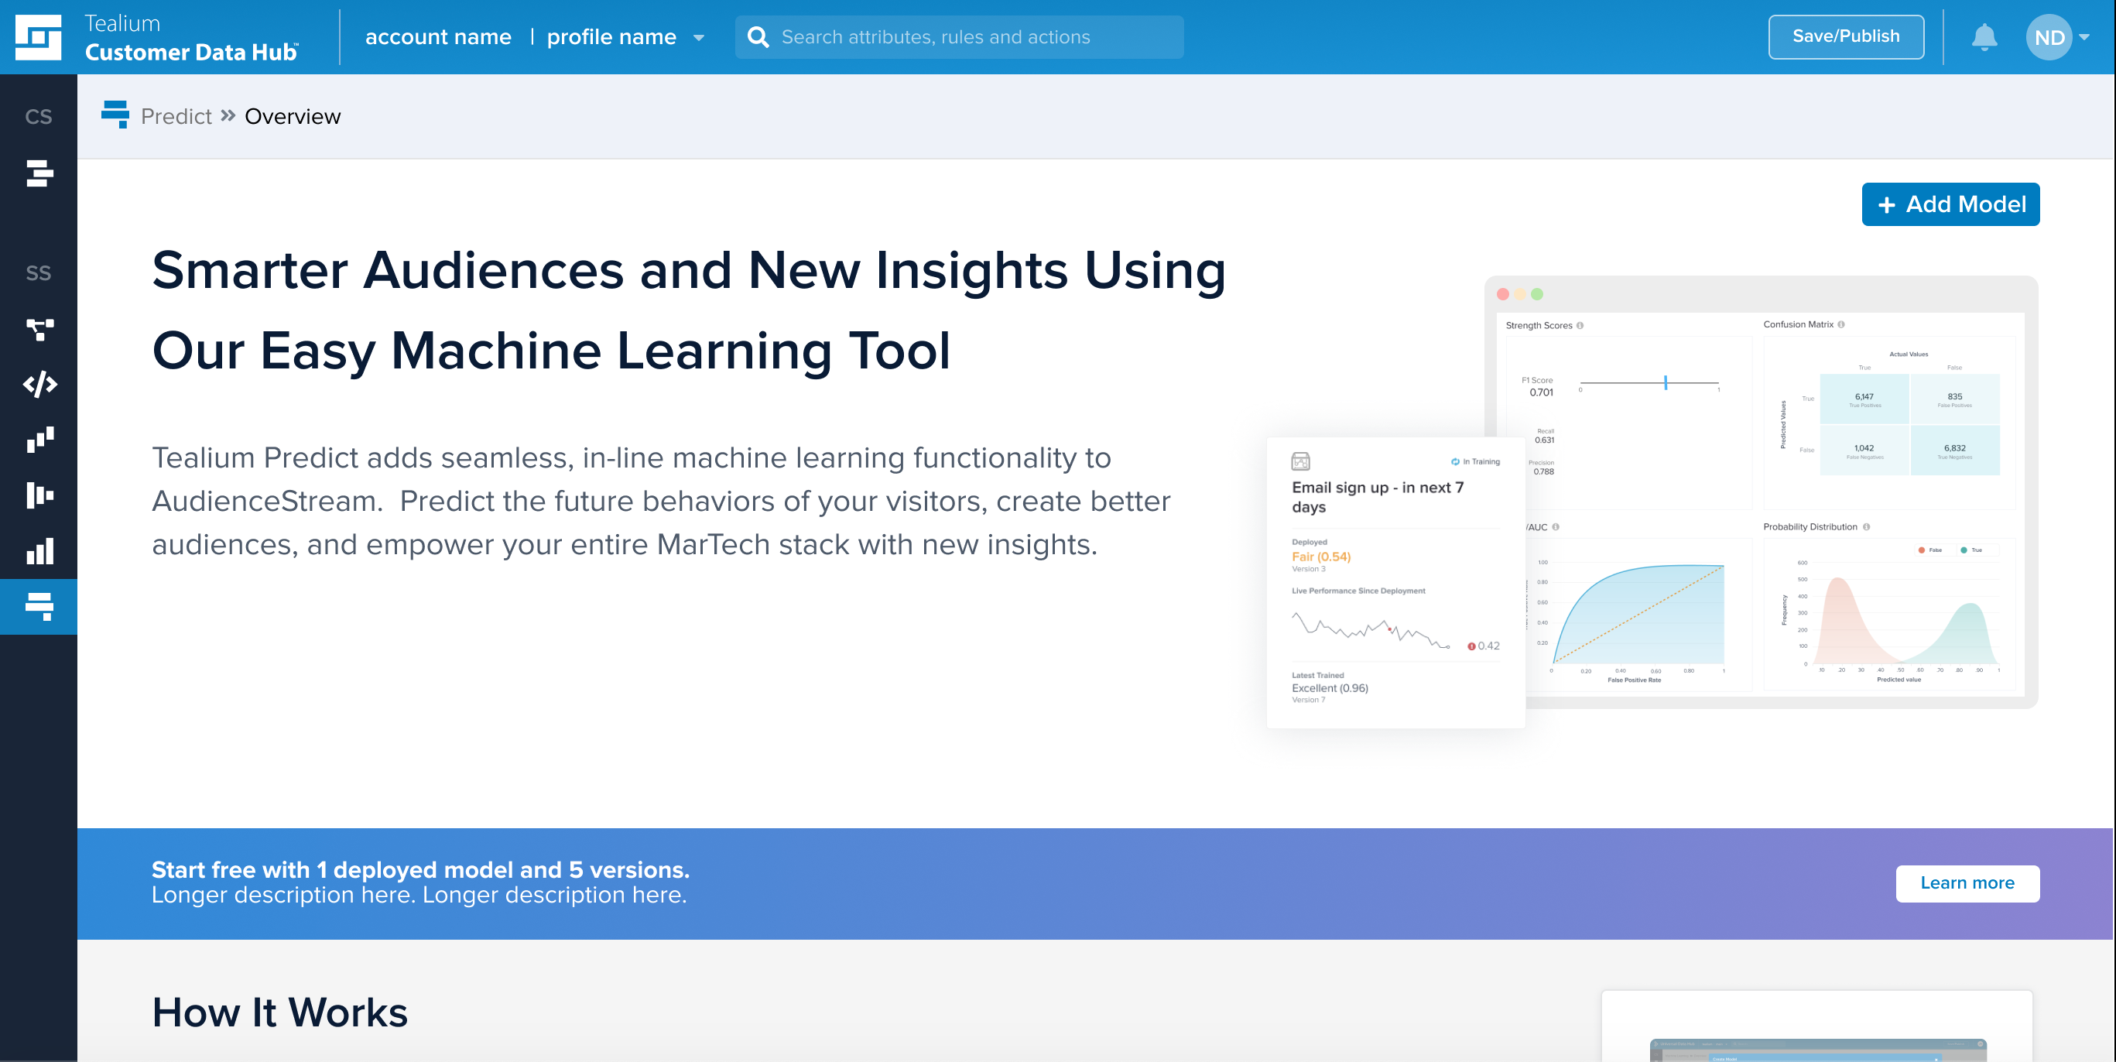Open the bar chart reporting sidebar icon
2116x1062 pixels.
point(39,551)
